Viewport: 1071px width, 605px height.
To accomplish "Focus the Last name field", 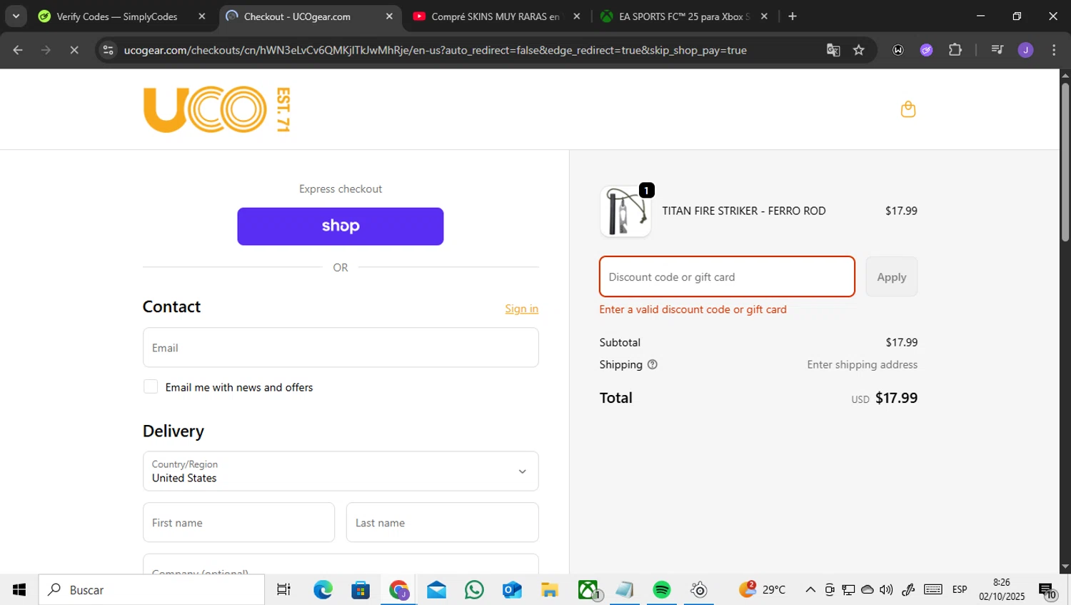I will click(x=442, y=522).
